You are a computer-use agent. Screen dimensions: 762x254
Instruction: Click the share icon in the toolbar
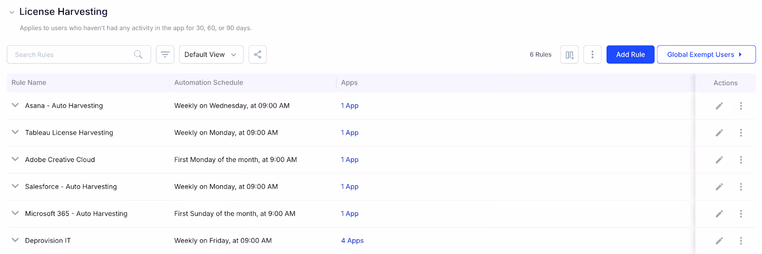258,54
